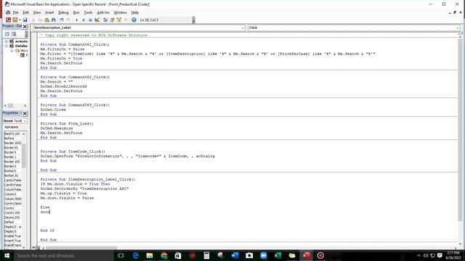
Task: Open Word from the taskbar
Action: click(x=235, y=255)
